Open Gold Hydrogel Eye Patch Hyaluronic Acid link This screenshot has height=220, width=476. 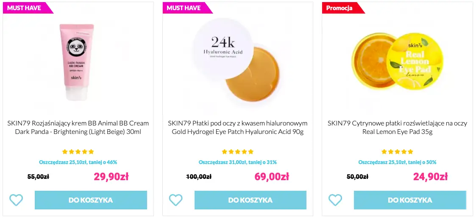[x=237, y=128]
